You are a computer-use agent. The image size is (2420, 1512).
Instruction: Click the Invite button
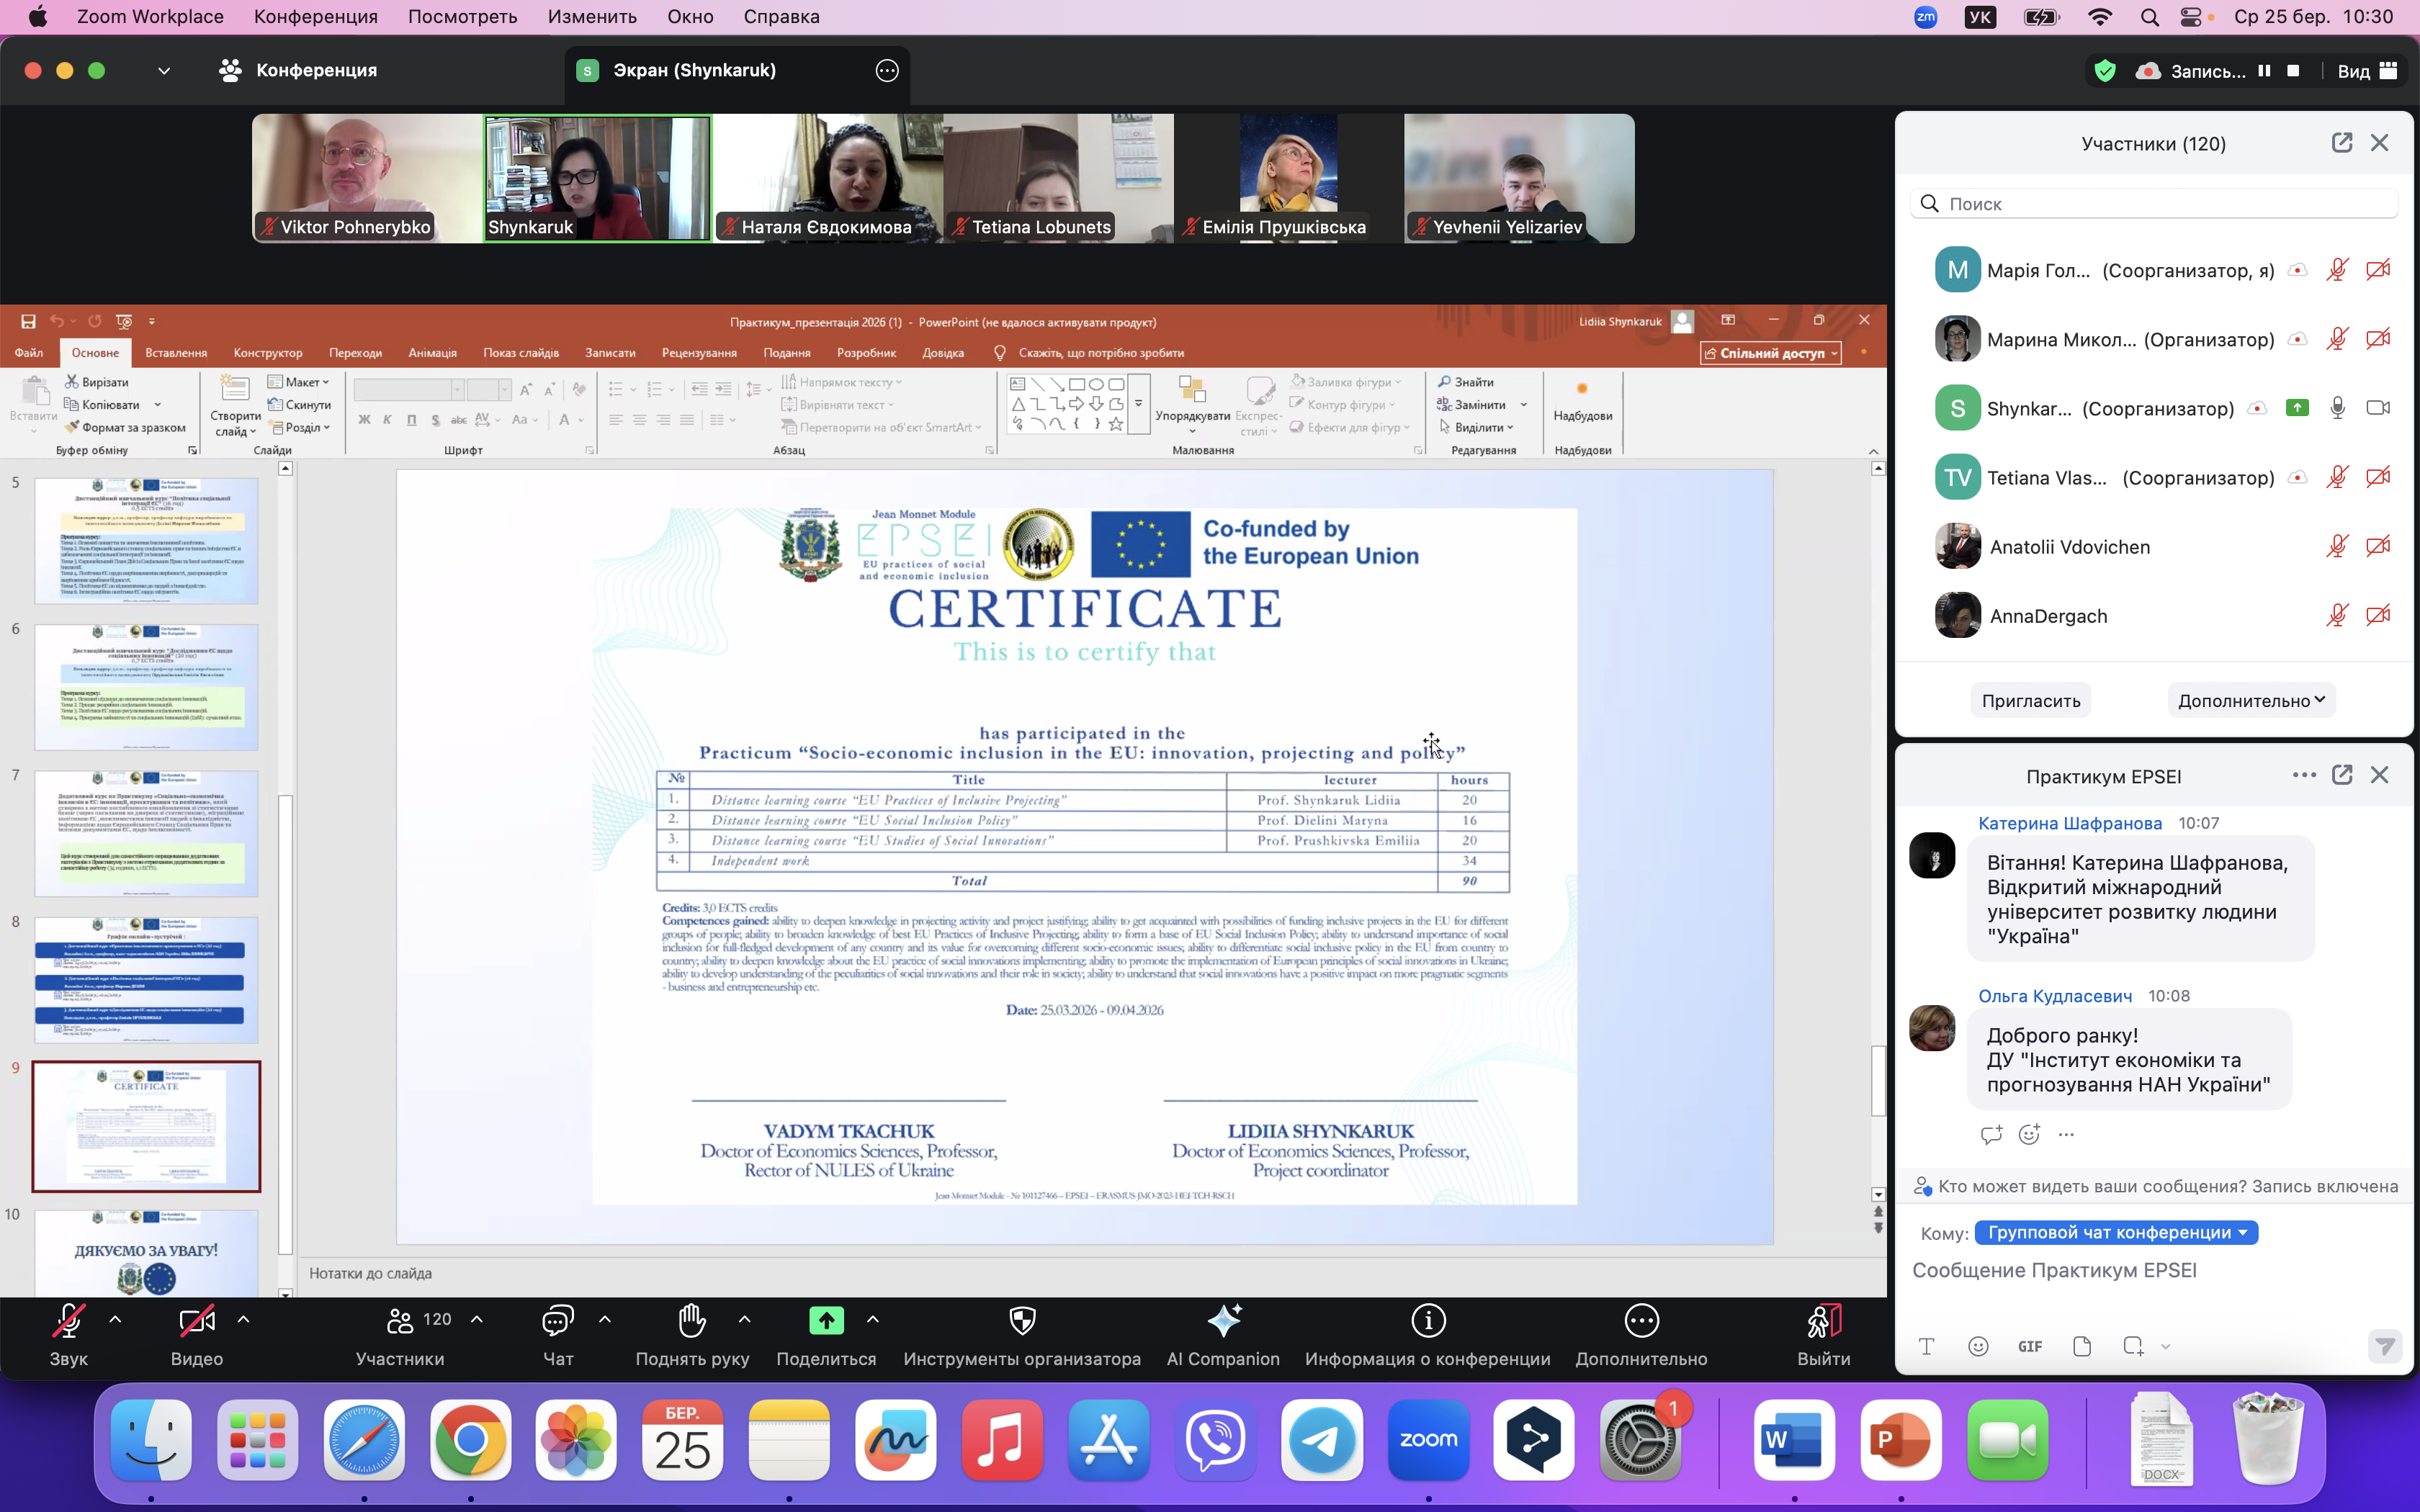[x=2030, y=701]
